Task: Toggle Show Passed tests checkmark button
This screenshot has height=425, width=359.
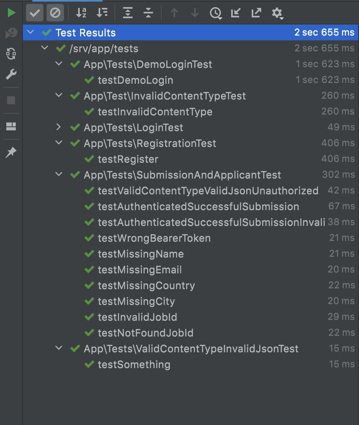Action: pyautogui.click(x=35, y=13)
